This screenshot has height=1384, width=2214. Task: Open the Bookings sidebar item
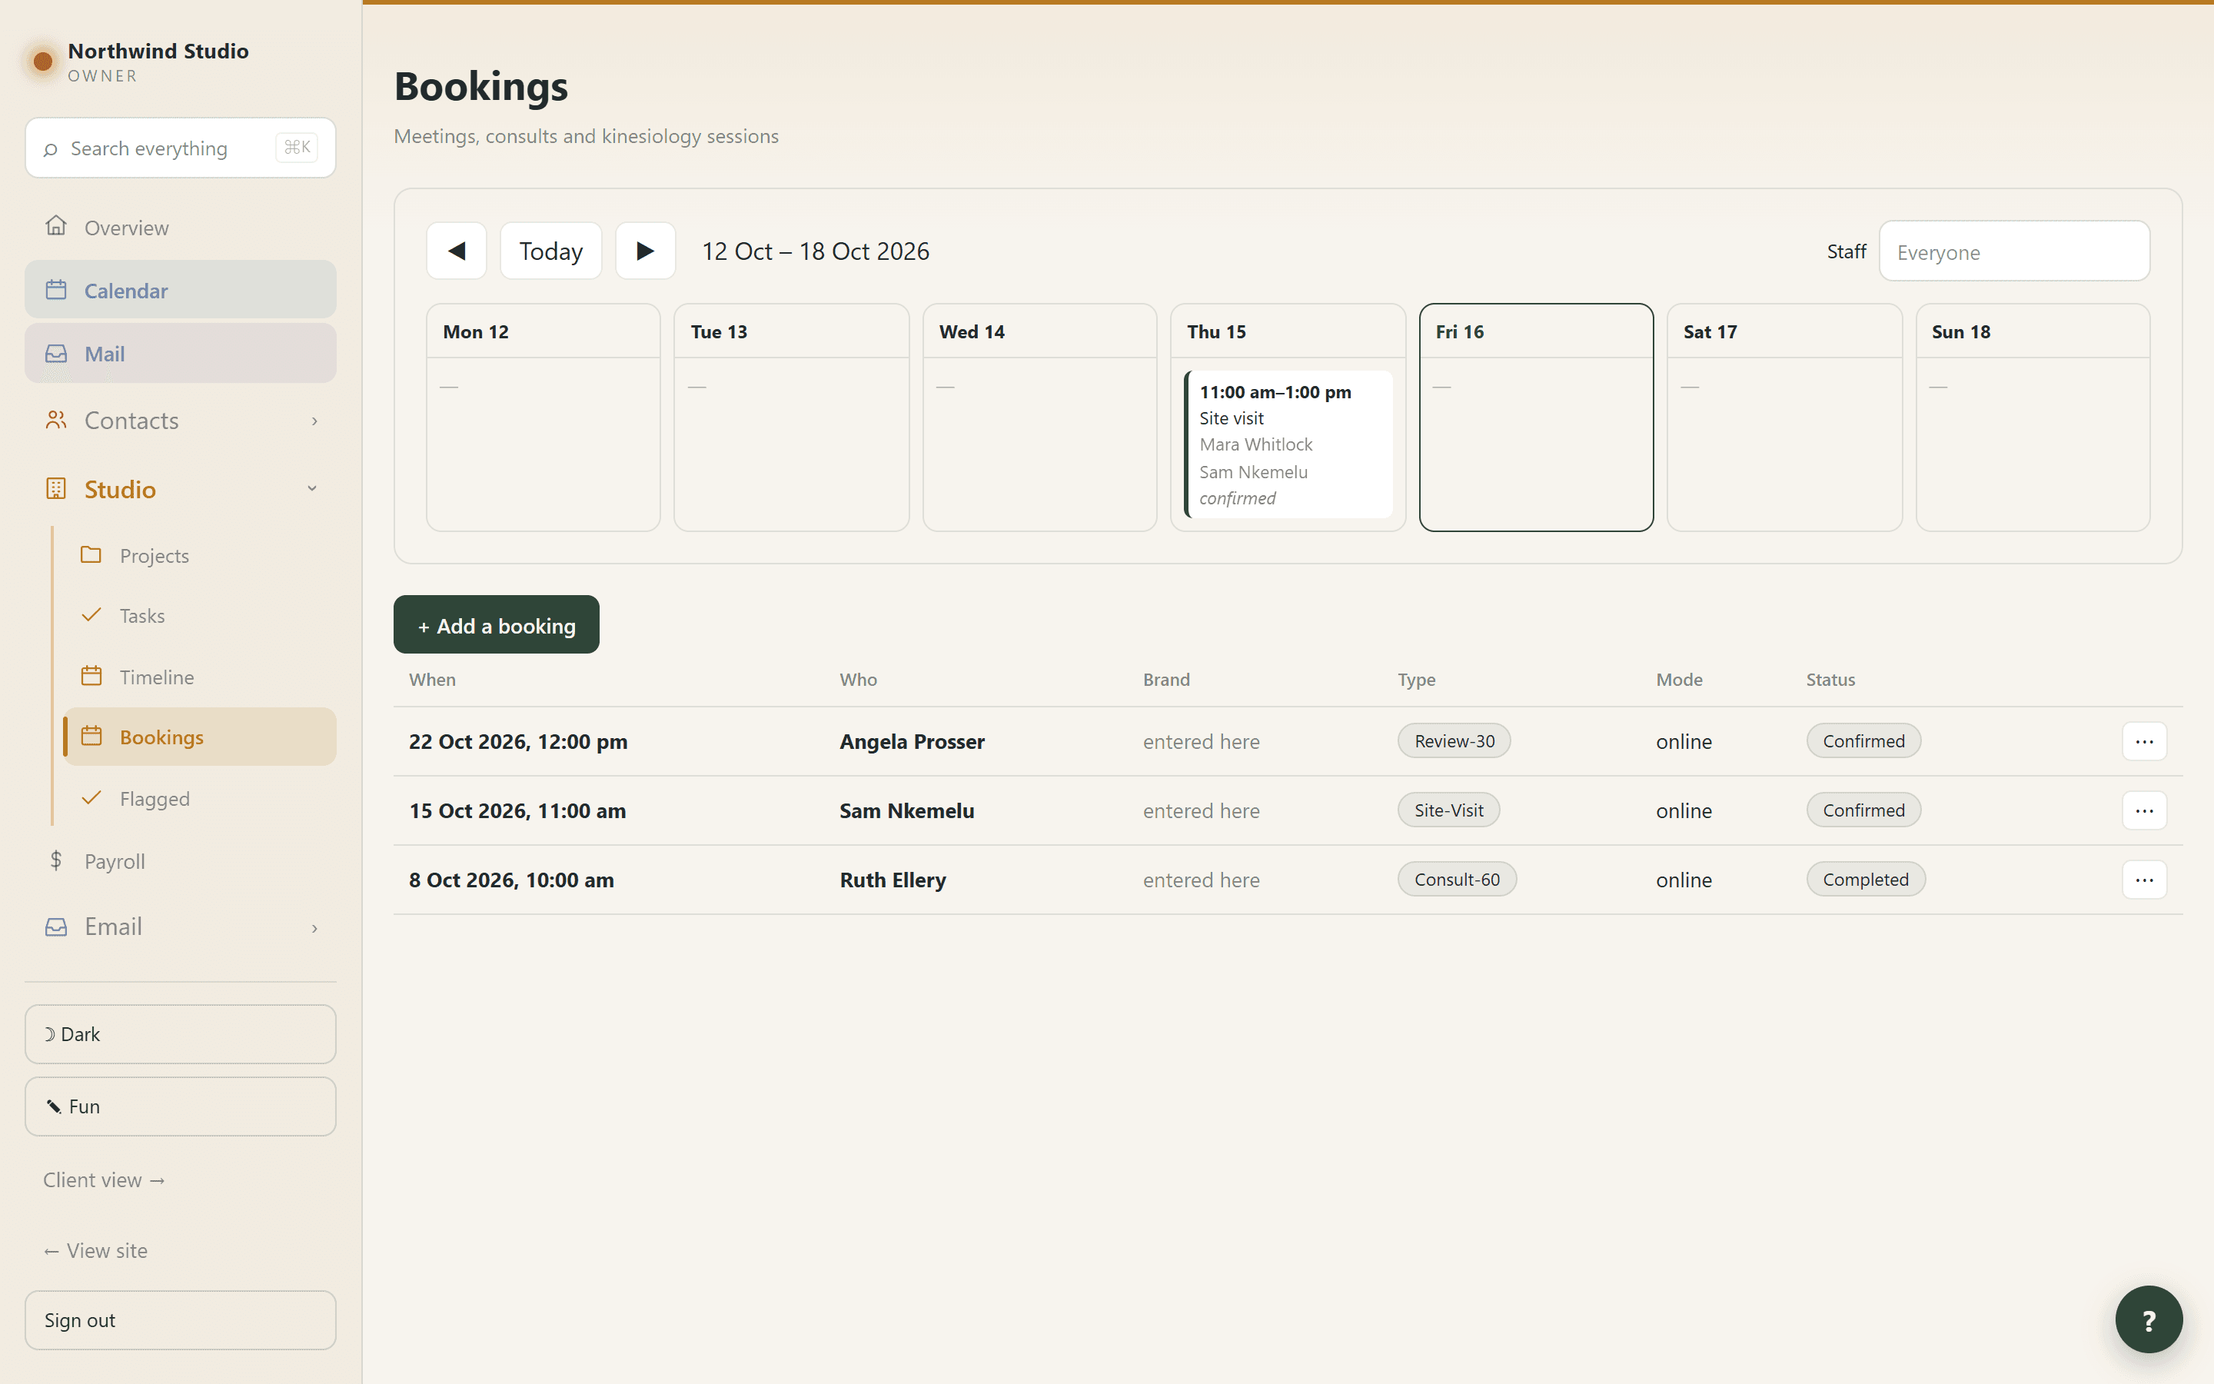click(x=199, y=737)
